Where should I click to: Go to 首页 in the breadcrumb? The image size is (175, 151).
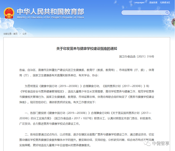[x=15, y=34]
